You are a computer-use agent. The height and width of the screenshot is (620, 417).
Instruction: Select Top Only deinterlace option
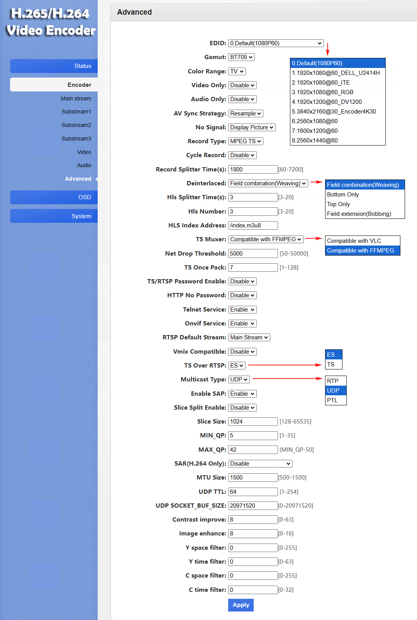(x=365, y=204)
